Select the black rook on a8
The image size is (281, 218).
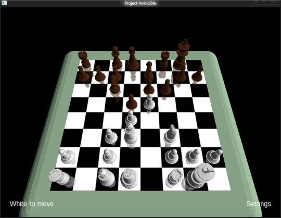tap(84, 60)
